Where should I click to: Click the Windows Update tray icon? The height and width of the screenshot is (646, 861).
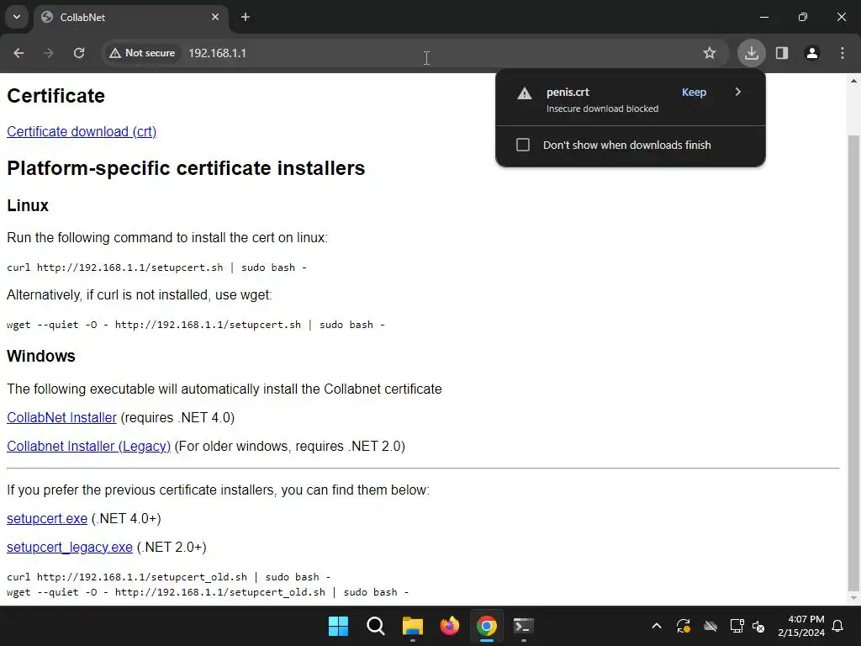point(684,626)
